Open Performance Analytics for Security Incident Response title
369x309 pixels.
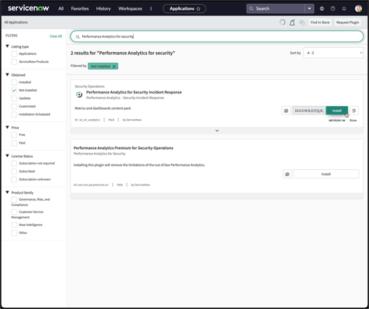[134, 92]
